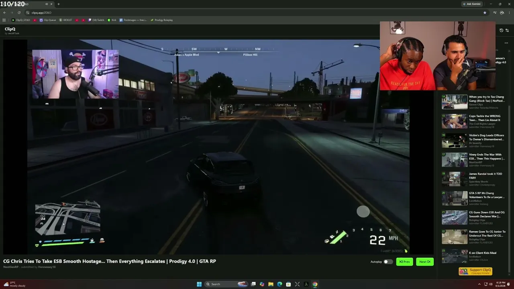Skip to the next clip

click(x=425, y=262)
